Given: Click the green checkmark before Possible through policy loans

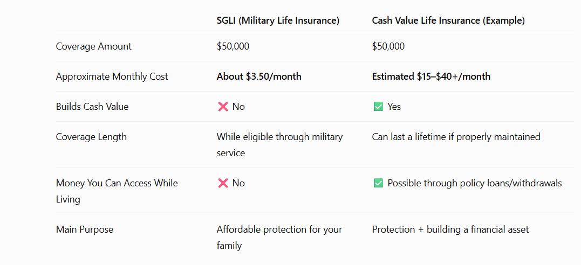Looking at the screenshot, I should tap(378, 183).
